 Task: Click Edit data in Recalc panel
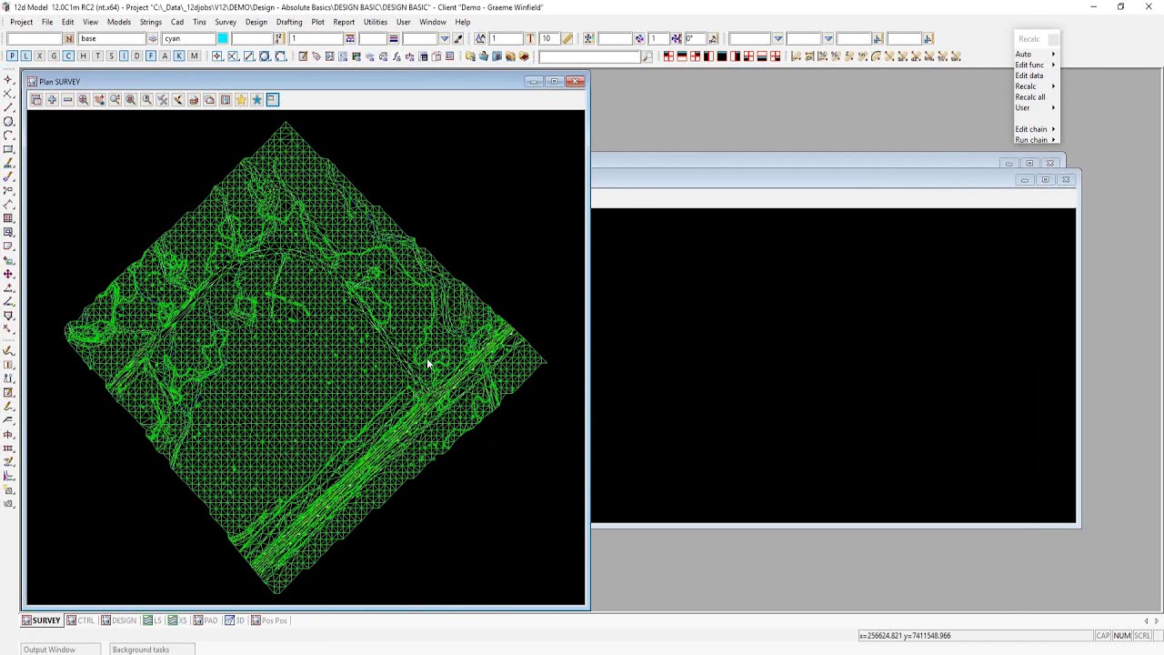(1029, 76)
